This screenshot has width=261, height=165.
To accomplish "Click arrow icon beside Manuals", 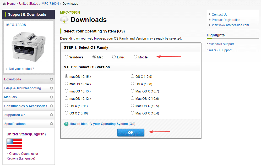I will pyautogui.click(x=51, y=97).
